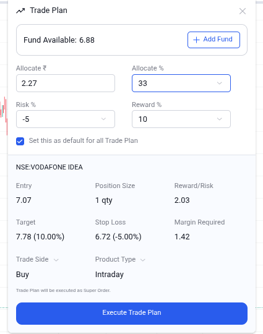Click the Add Fund button
This screenshot has width=263, height=334.
(213, 40)
